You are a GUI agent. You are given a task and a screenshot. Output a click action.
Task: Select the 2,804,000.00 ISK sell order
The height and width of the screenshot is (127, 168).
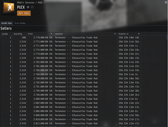click(x=83, y=107)
